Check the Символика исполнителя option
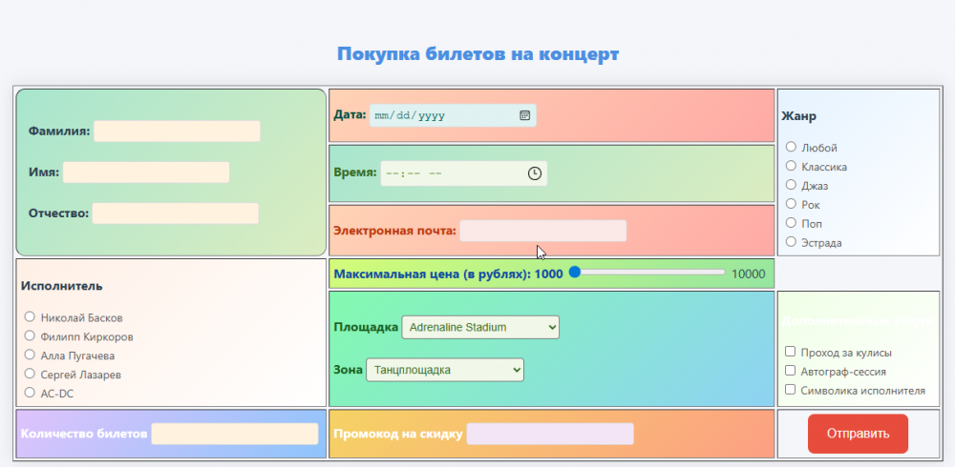Viewport: 955px width, 467px height. [791, 389]
